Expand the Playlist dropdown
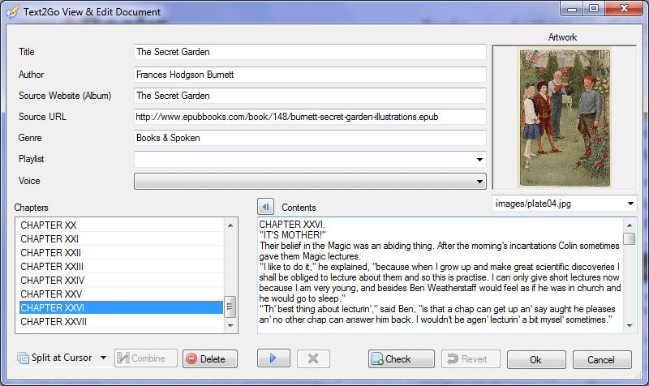649x386 pixels. click(479, 160)
